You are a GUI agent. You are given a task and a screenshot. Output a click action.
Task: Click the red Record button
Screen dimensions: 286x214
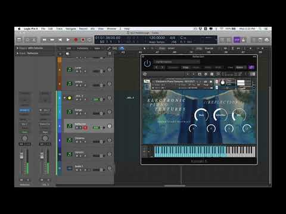coord(76,40)
